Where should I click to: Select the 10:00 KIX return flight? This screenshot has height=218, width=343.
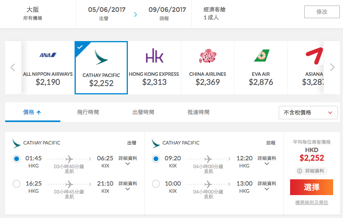[156, 184]
